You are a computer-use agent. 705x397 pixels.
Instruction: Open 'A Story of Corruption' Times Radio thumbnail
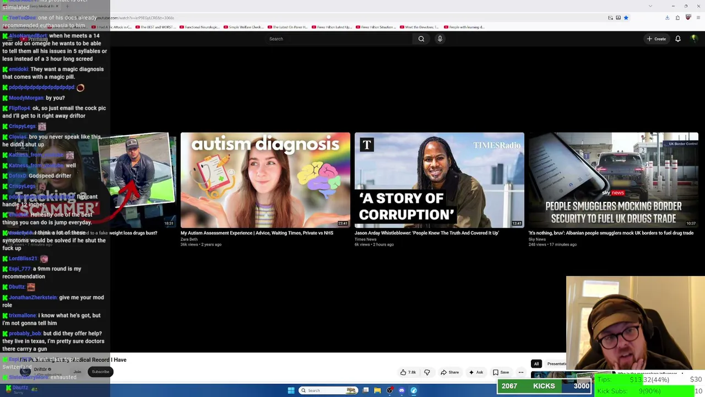point(440,180)
